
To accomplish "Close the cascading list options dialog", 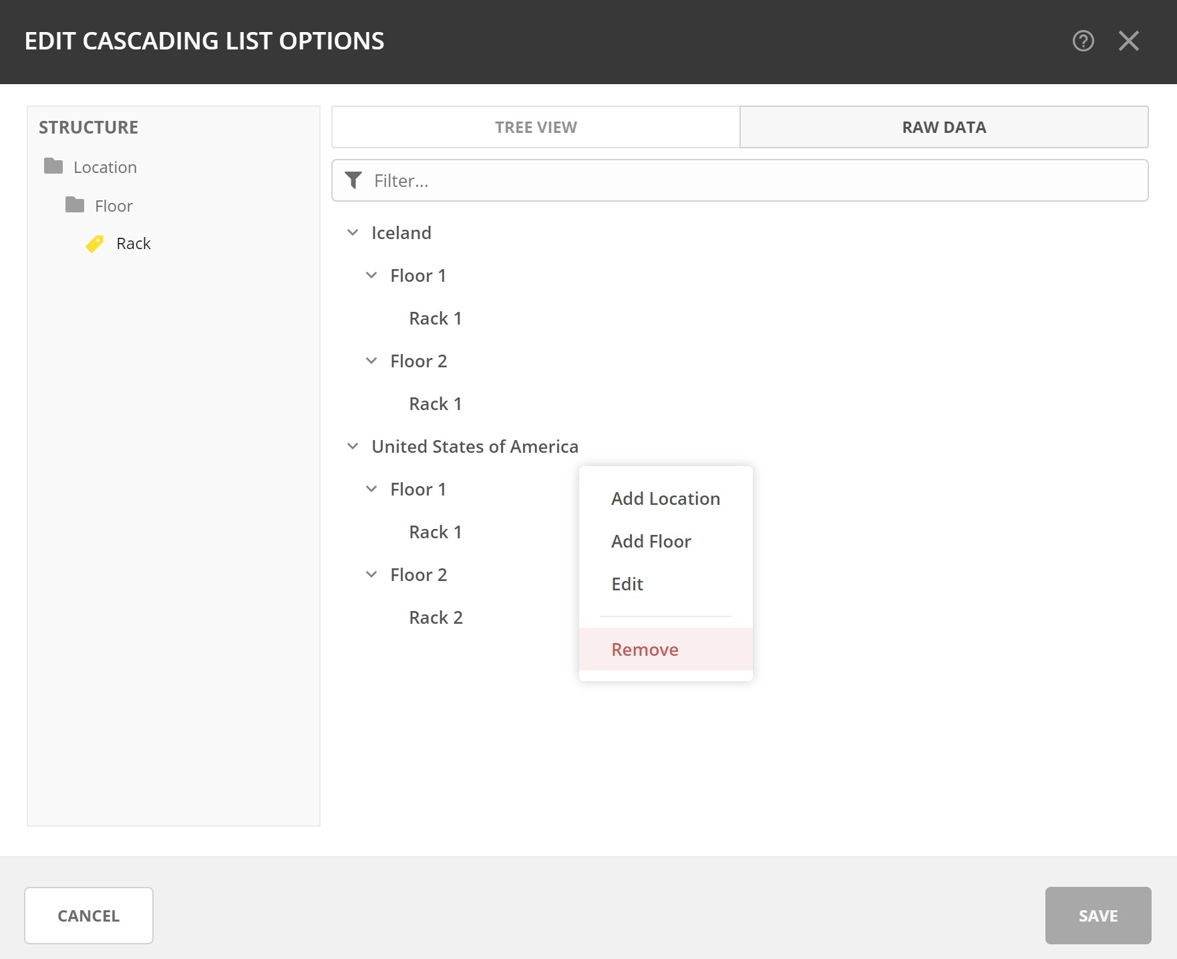I will (x=1128, y=41).
